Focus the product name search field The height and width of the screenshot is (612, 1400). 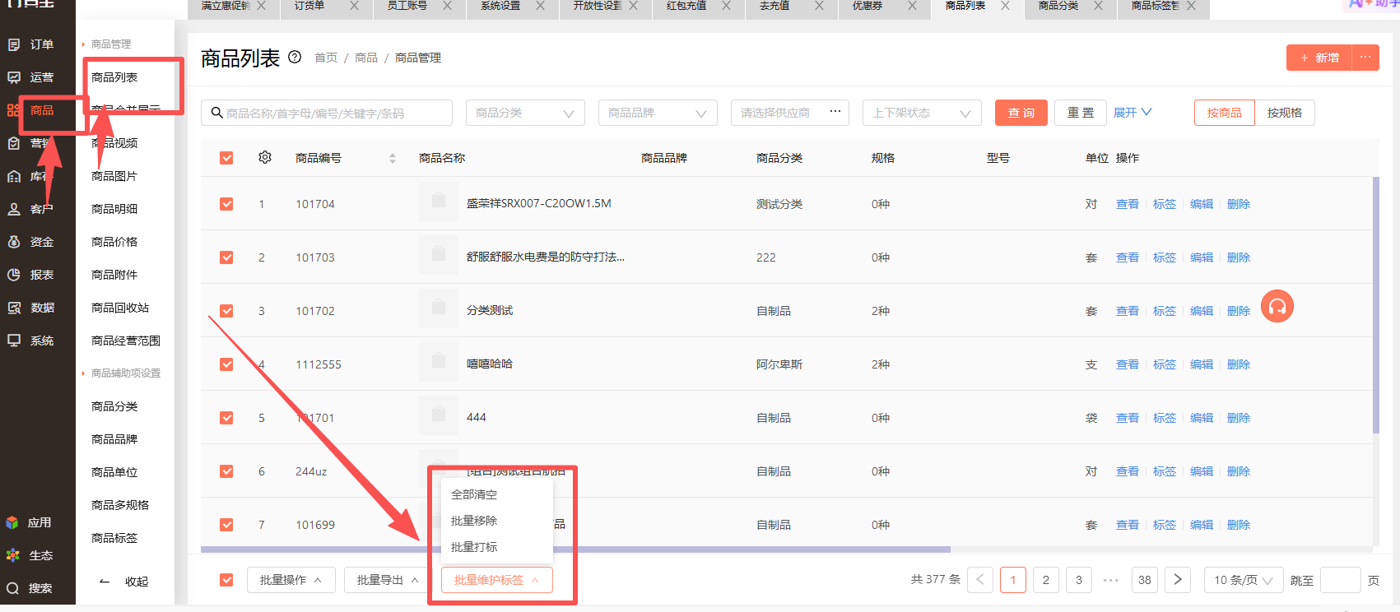327,113
